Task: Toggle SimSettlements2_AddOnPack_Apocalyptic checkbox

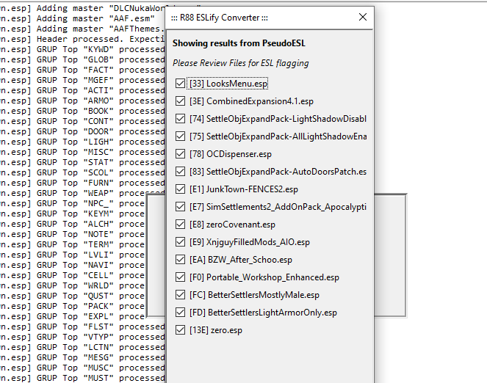Action: 181,207
